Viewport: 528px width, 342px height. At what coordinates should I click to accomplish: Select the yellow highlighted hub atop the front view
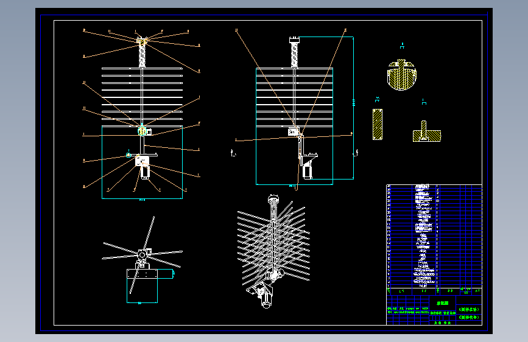click(x=142, y=41)
